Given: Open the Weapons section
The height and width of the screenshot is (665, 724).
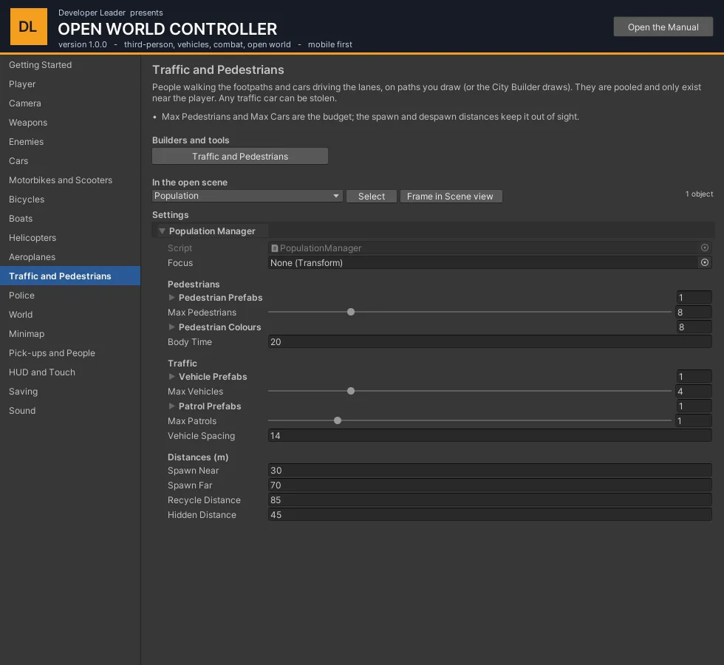Looking at the screenshot, I should pos(70,123).
